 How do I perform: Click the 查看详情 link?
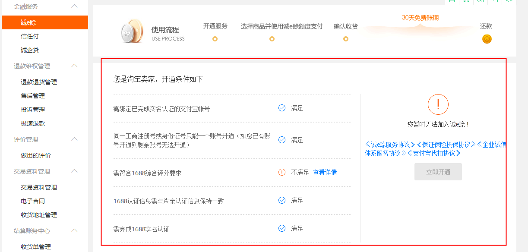pyautogui.click(x=325, y=172)
